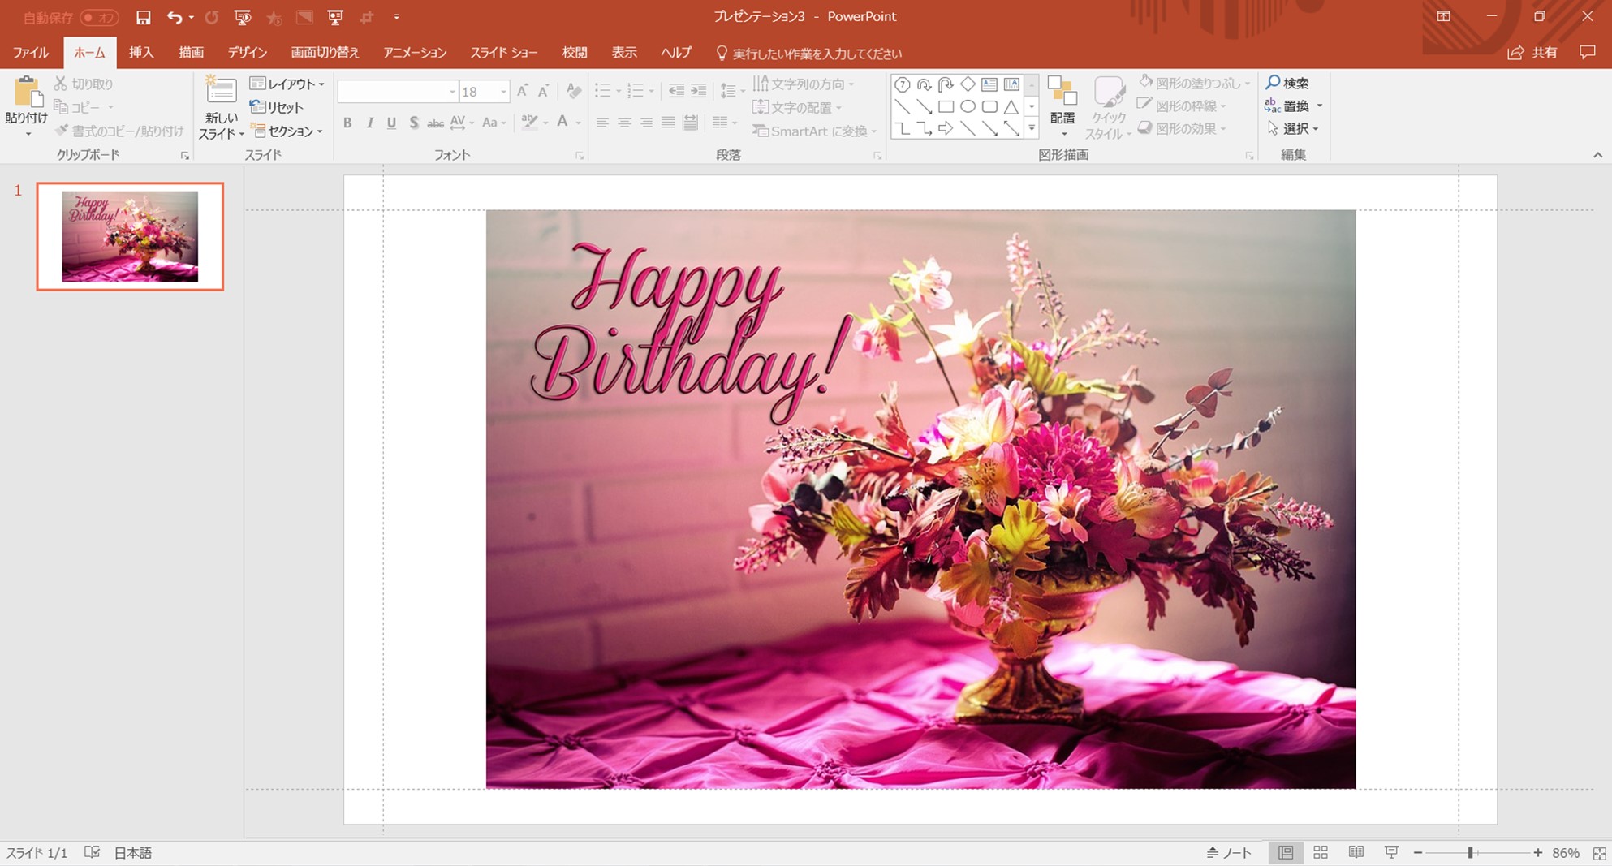Switch to the Design (デザイン) tab
Screen dimensions: 1612x866
point(248,53)
